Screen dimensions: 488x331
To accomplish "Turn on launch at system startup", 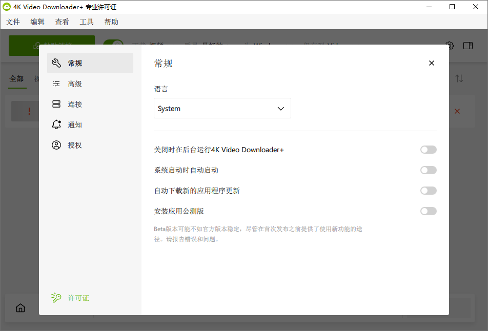I will click(x=428, y=170).
